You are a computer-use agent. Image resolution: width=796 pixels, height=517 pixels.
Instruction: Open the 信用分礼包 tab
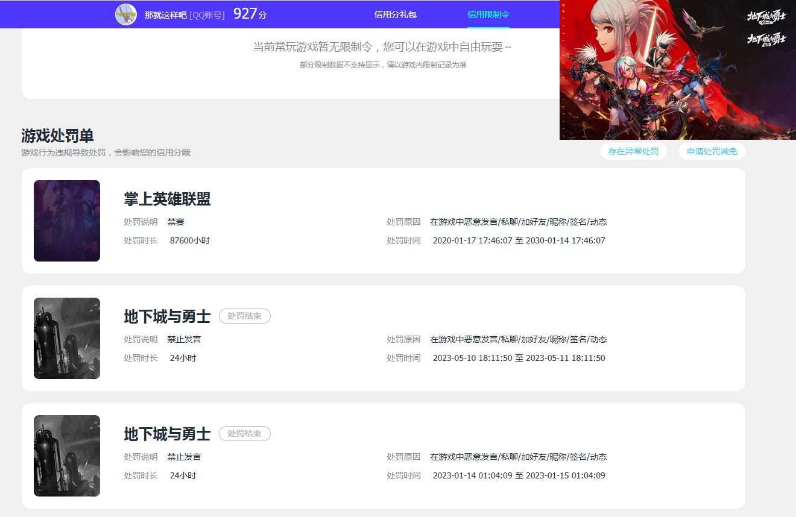pos(395,14)
